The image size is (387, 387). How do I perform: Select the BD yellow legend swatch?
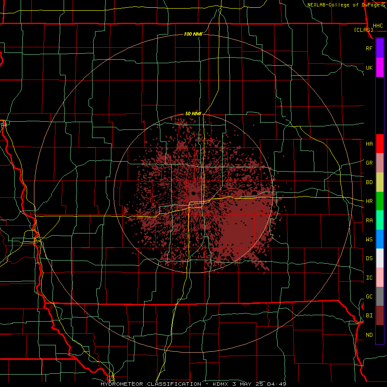(380, 182)
